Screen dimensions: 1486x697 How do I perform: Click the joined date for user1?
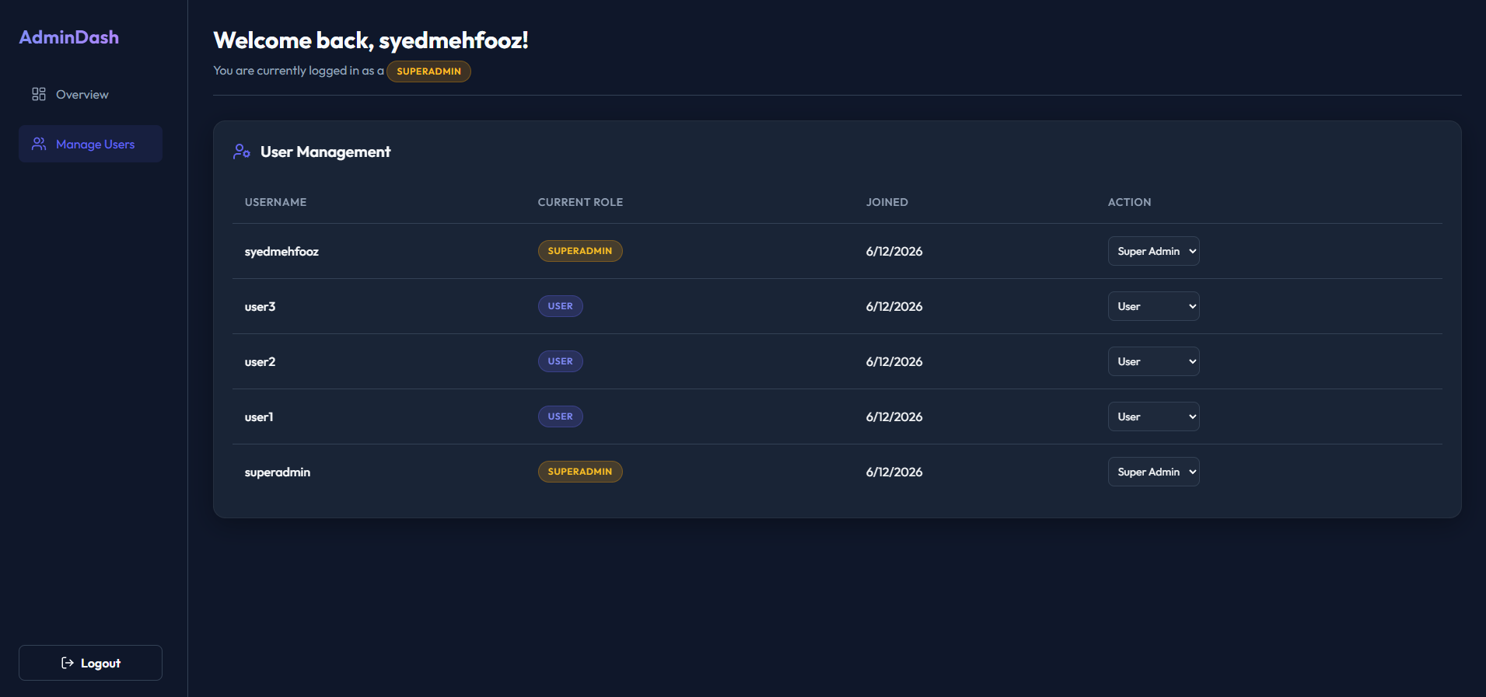click(894, 416)
